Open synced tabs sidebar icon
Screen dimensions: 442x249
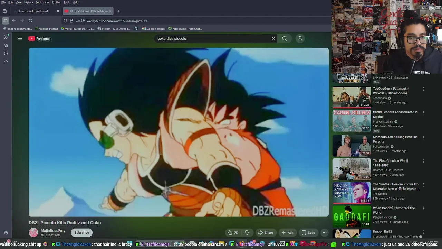point(6,45)
